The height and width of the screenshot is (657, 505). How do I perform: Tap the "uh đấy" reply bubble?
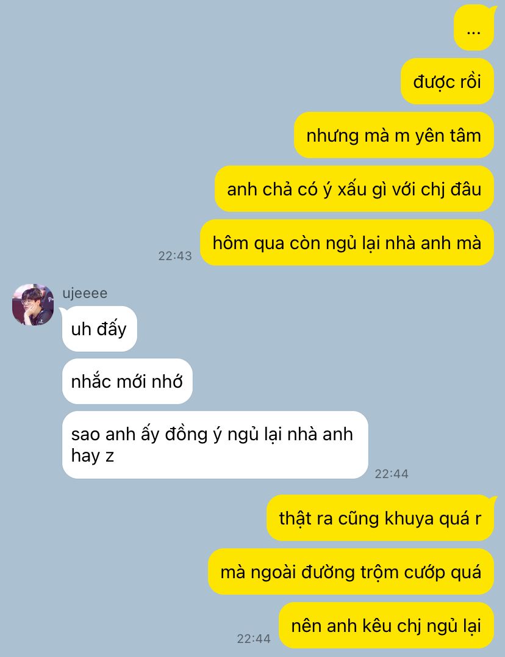pyautogui.click(x=99, y=329)
